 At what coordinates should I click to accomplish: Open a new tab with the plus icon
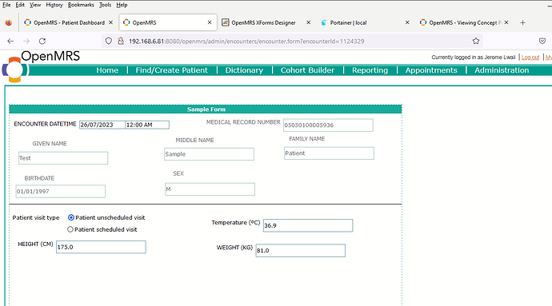522,22
